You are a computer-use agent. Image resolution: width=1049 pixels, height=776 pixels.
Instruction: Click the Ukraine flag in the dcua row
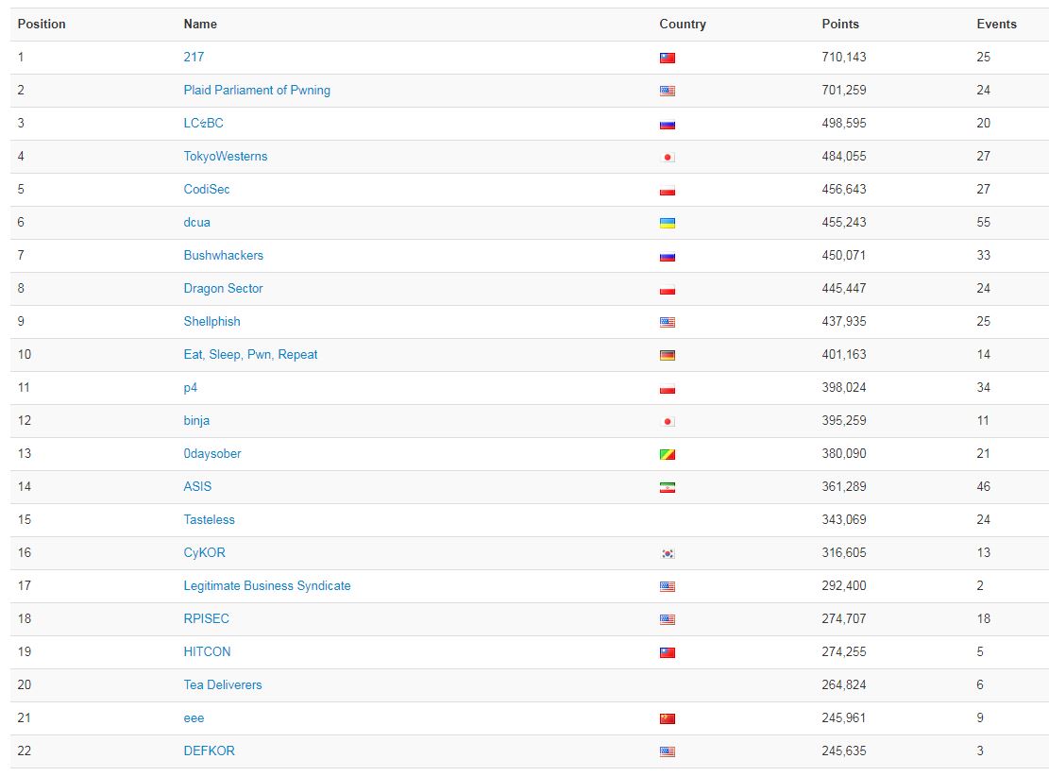[668, 224]
